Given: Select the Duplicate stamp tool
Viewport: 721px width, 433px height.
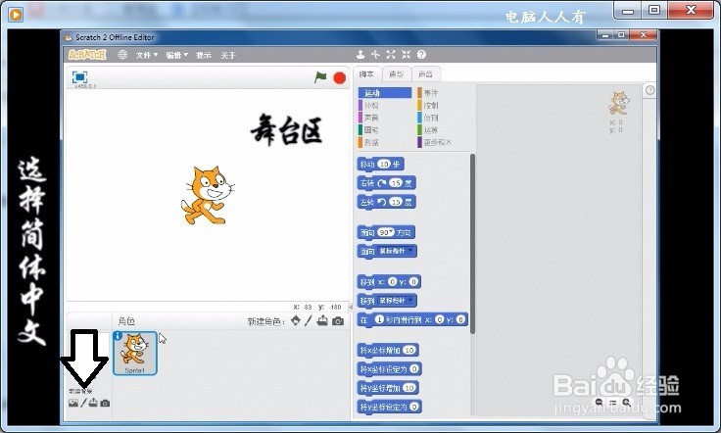Looking at the screenshot, I should [360, 55].
